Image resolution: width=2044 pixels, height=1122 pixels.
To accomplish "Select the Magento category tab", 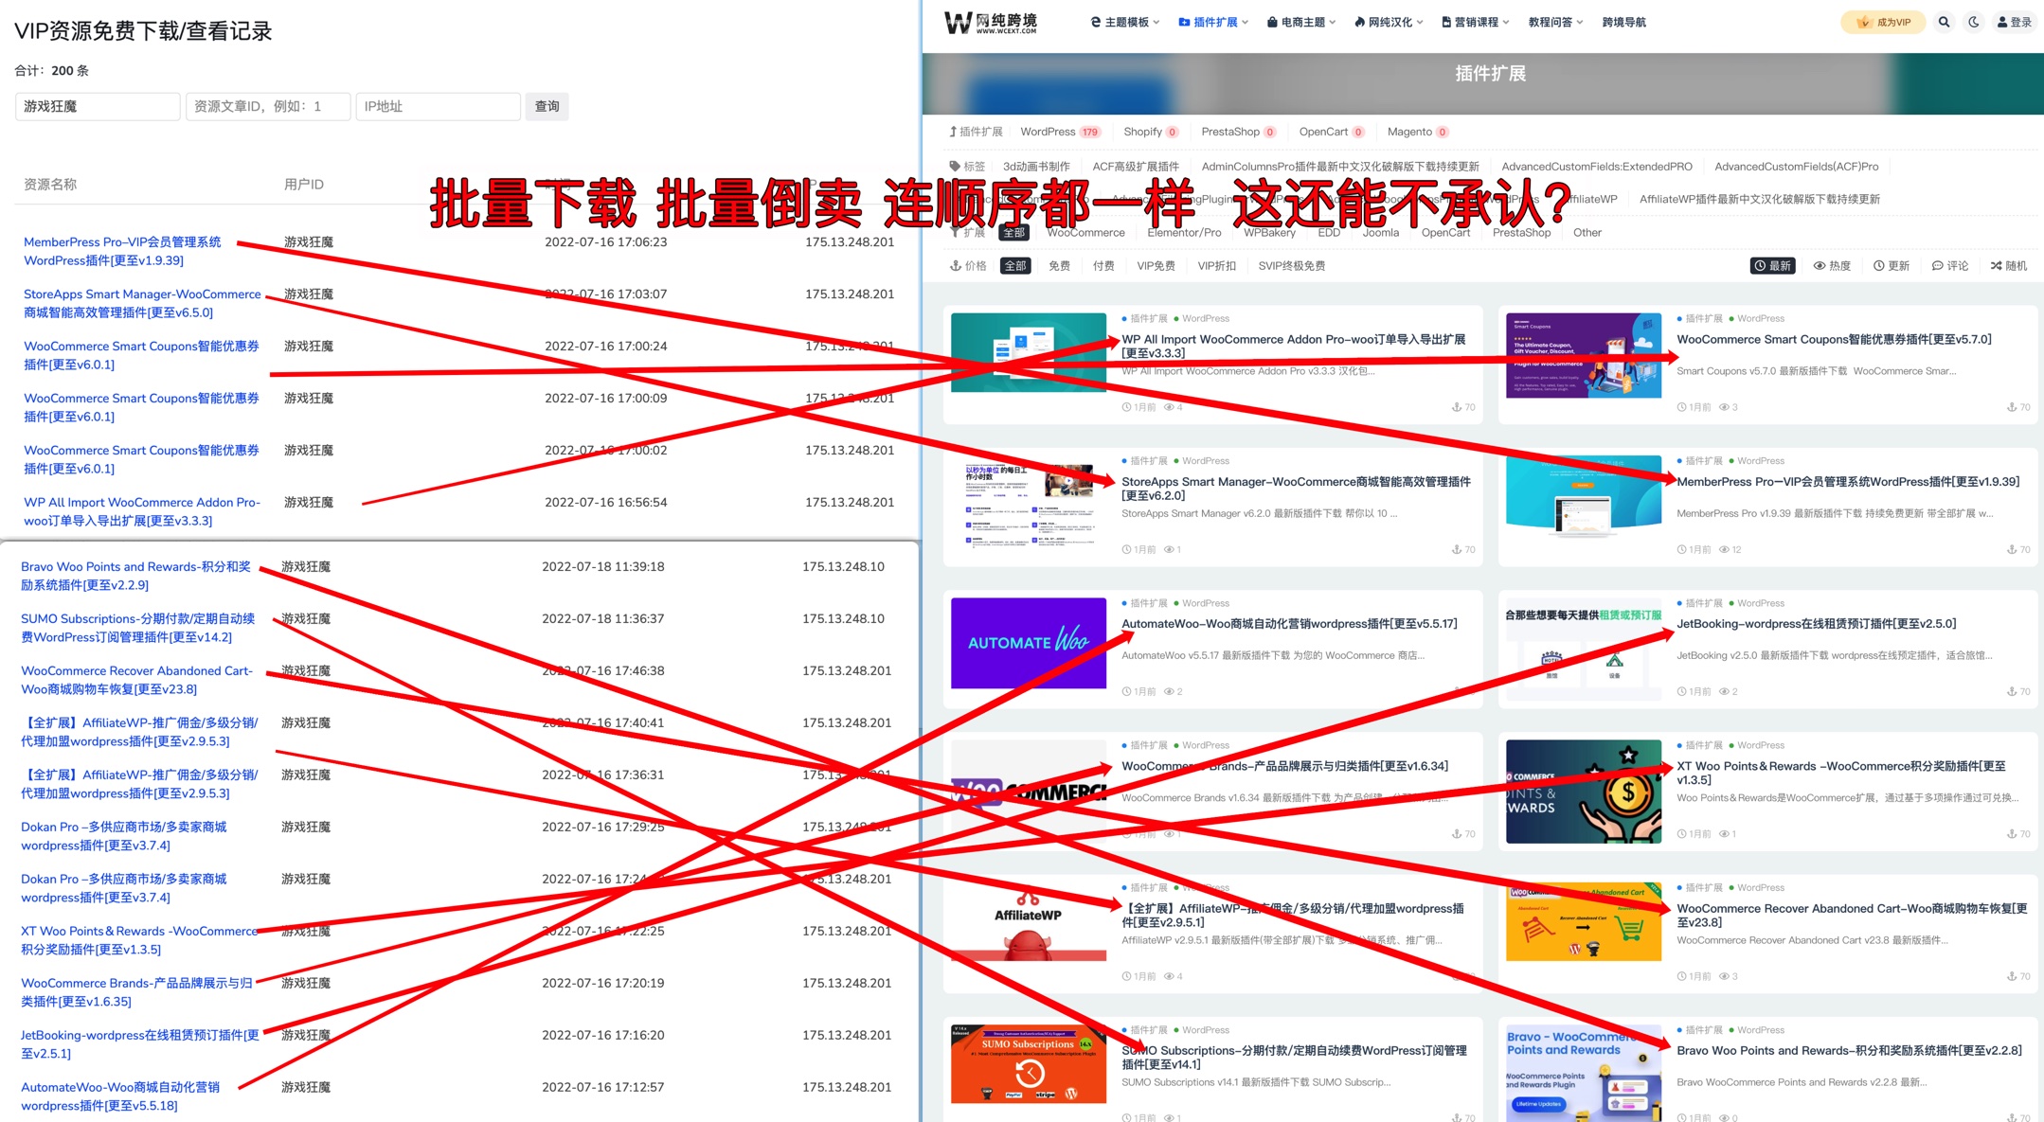I will click(x=1418, y=132).
